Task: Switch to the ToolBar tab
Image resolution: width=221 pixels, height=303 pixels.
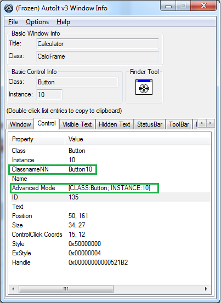Action: 179,124
